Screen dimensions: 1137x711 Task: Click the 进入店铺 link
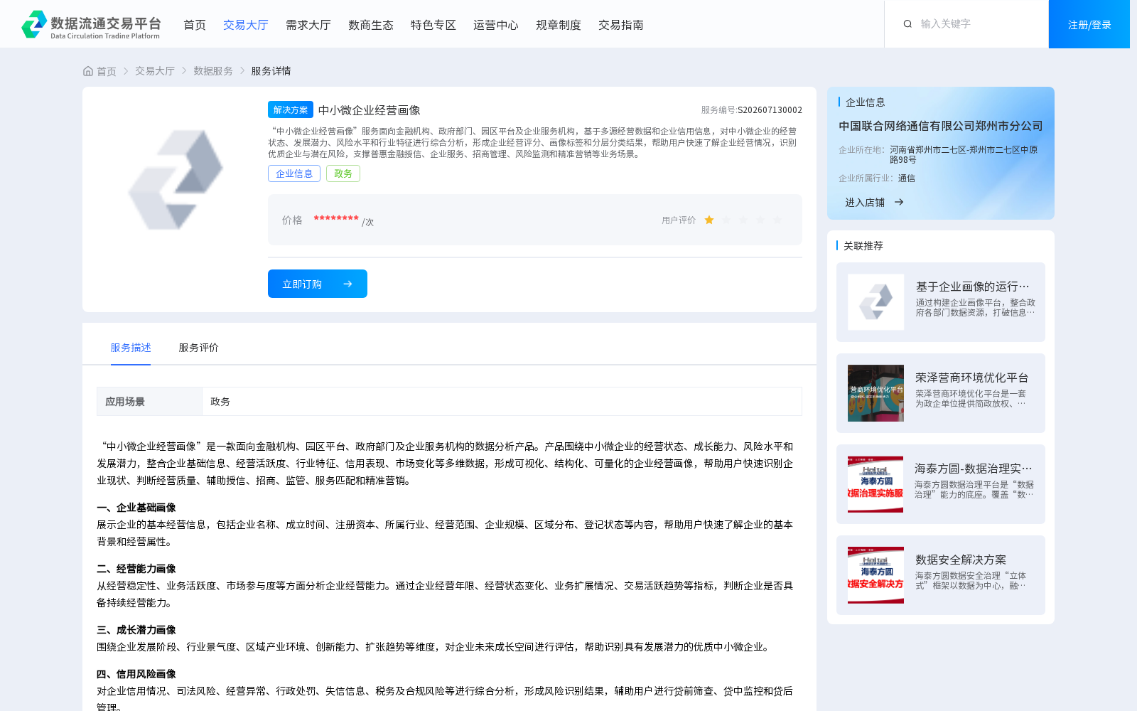[x=865, y=203]
